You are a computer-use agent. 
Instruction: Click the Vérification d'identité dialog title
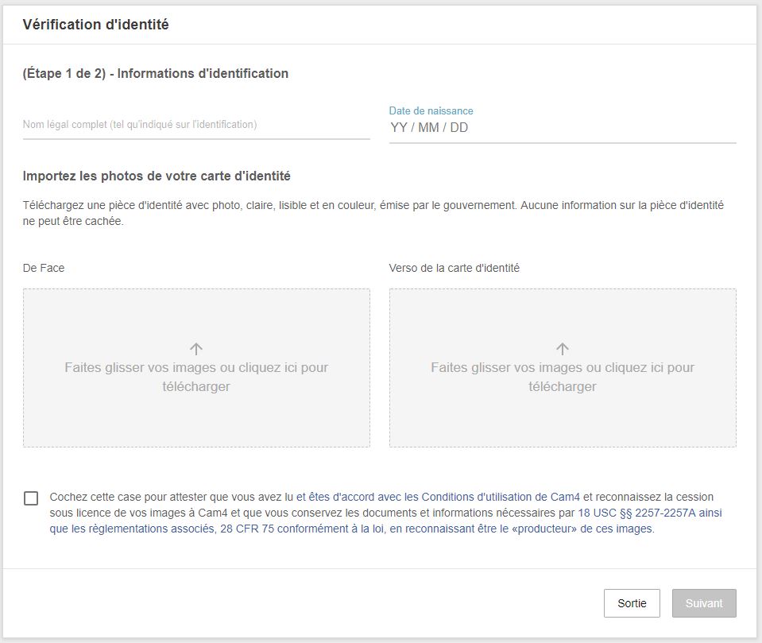95,25
